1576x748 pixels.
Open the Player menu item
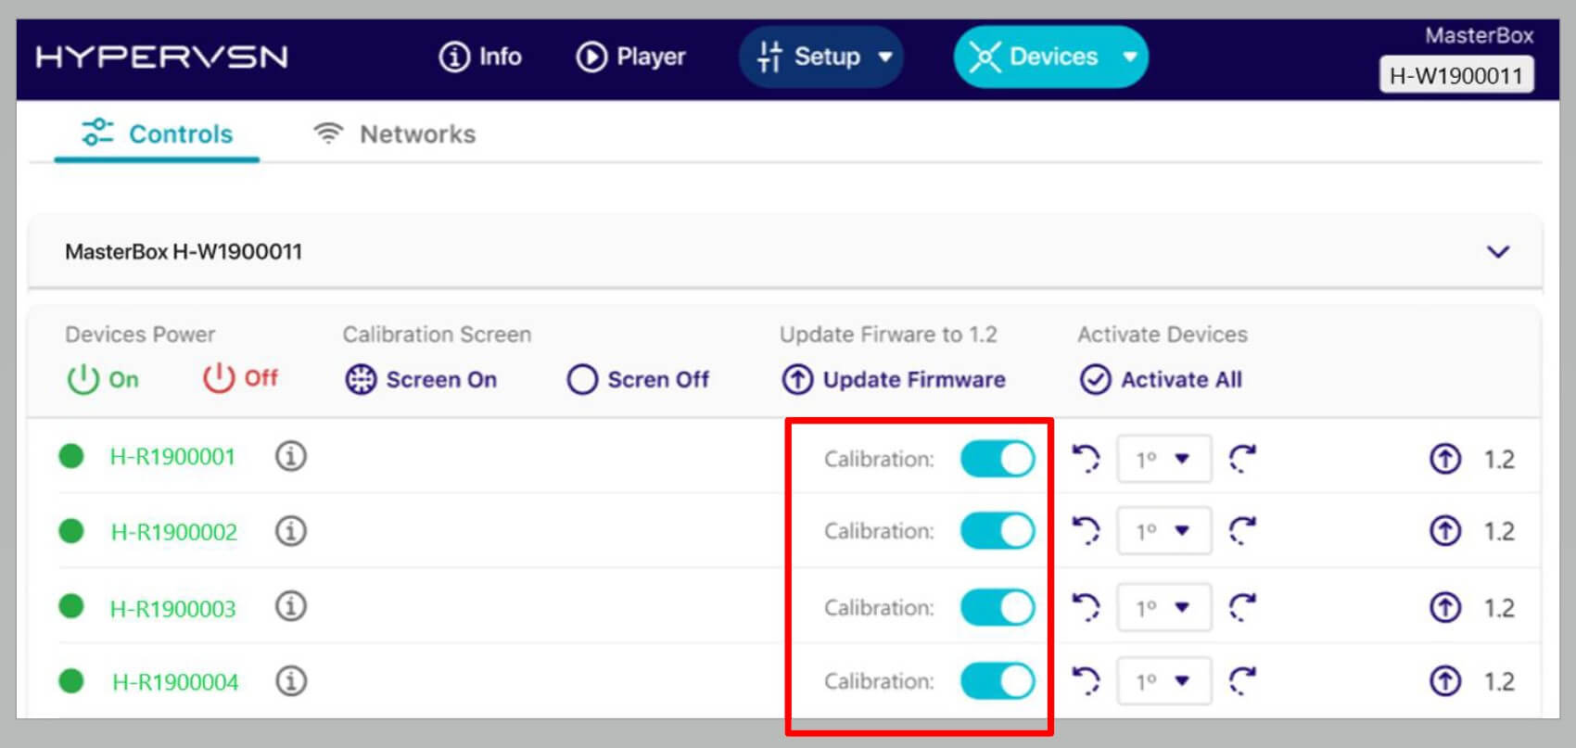pos(631,57)
